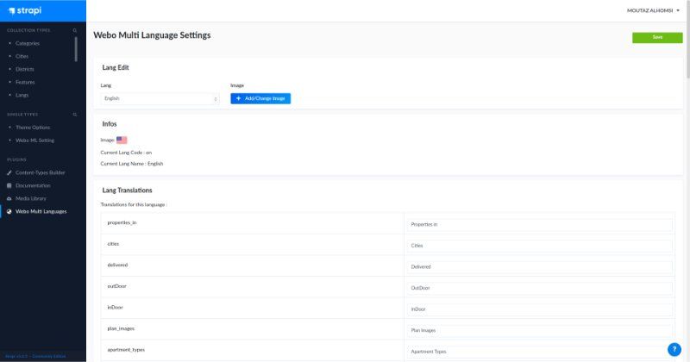The image size is (690, 362).
Task: Go to Documentation plugin page
Action: click(33, 185)
